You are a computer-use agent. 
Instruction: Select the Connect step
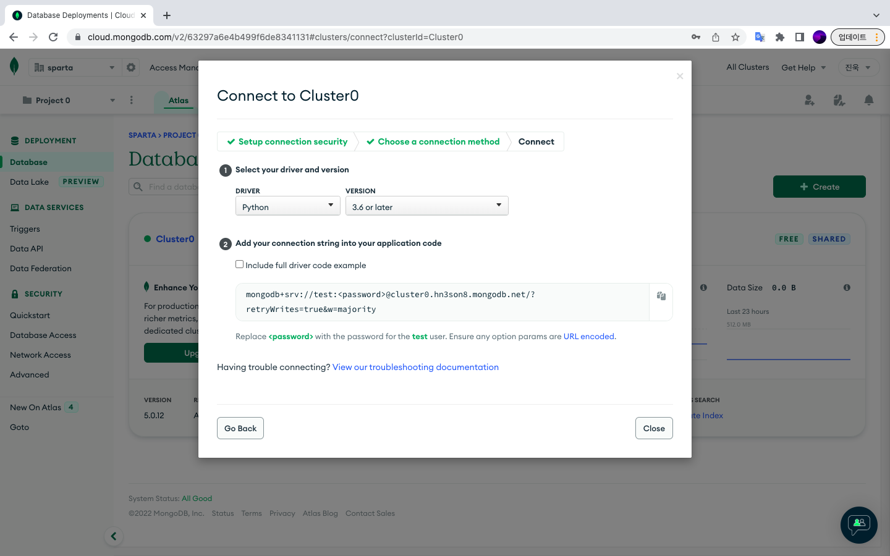[x=536, y=141]
